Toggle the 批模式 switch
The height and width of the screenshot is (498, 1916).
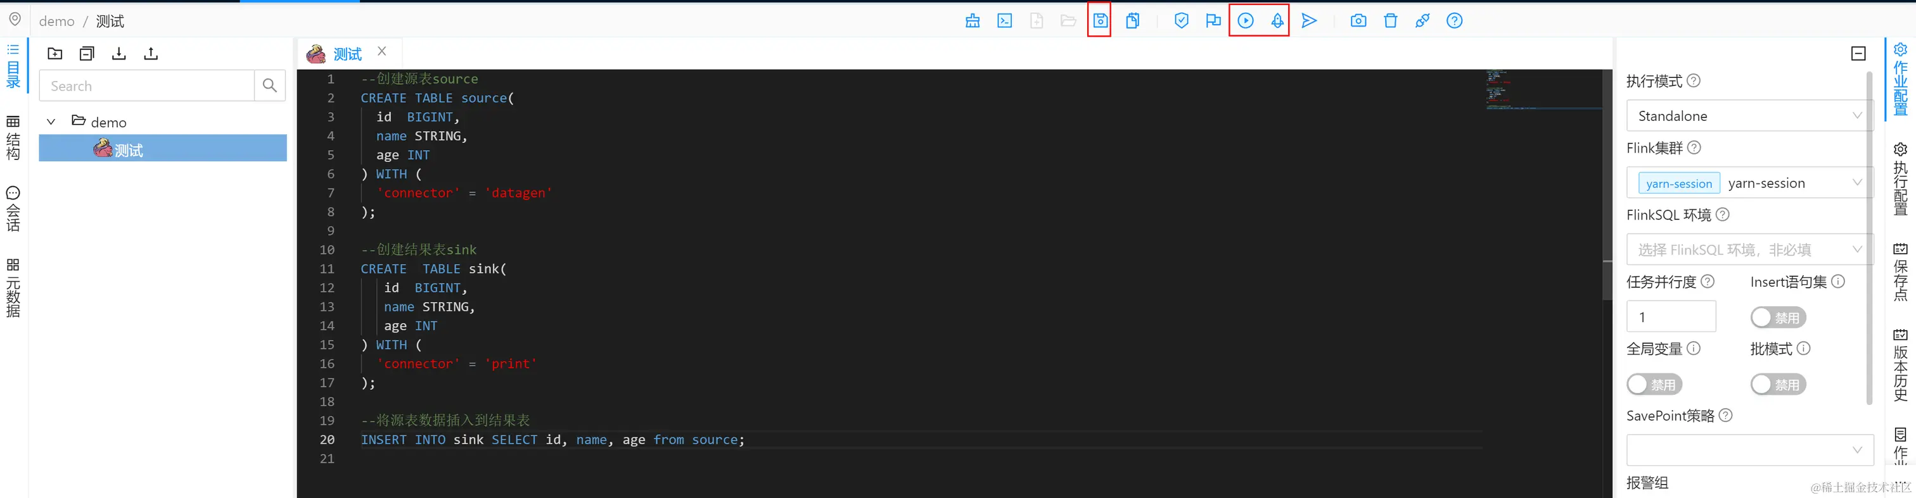1778,384
